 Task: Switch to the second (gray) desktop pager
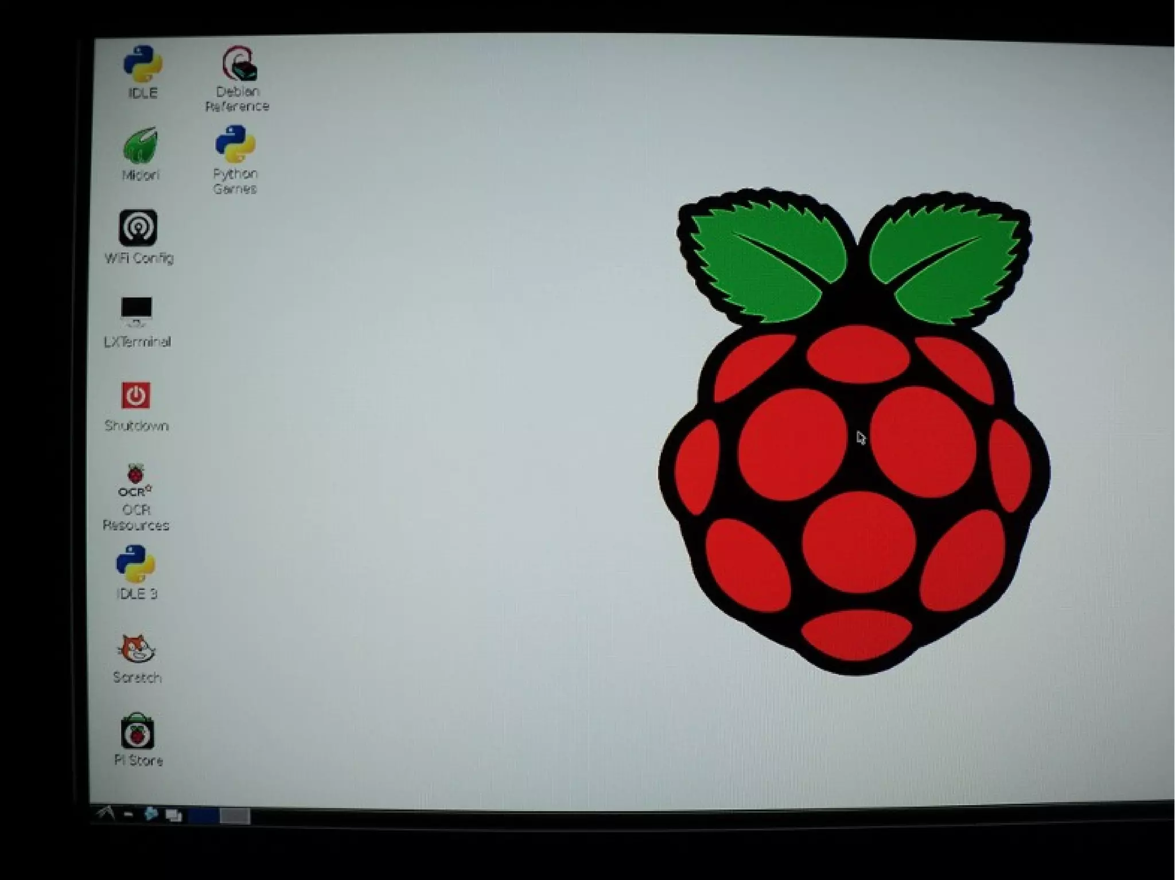coord(235,815)
